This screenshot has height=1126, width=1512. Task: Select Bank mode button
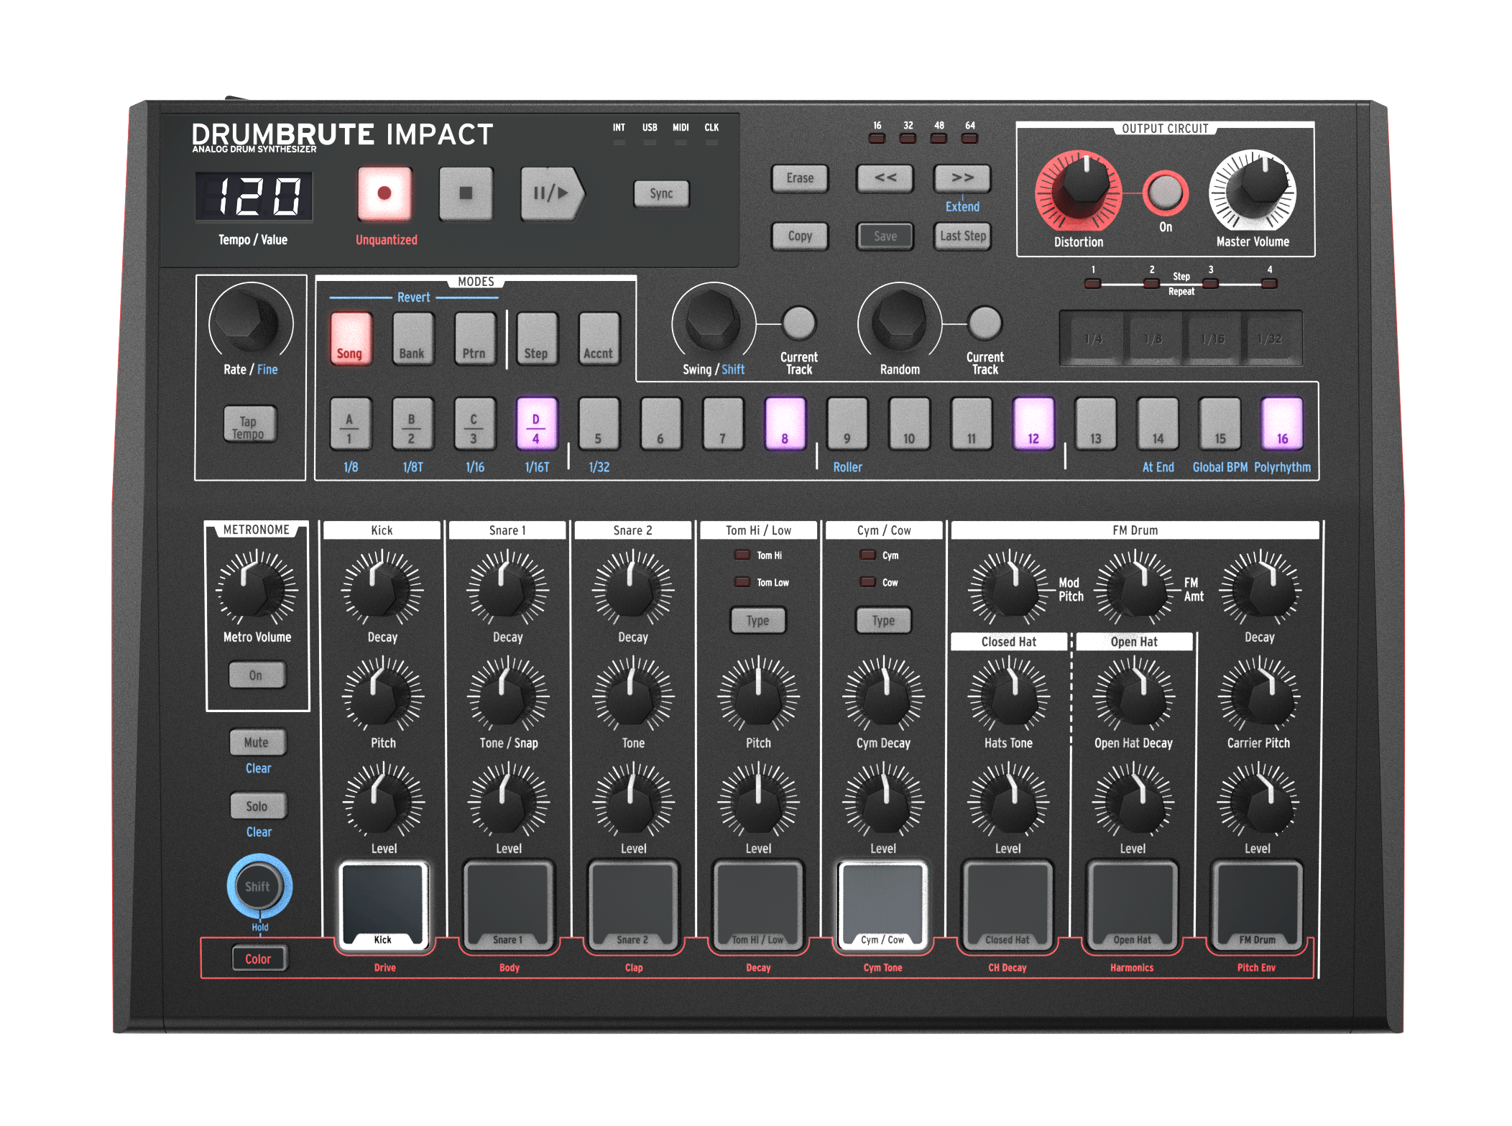coord(412,338)
